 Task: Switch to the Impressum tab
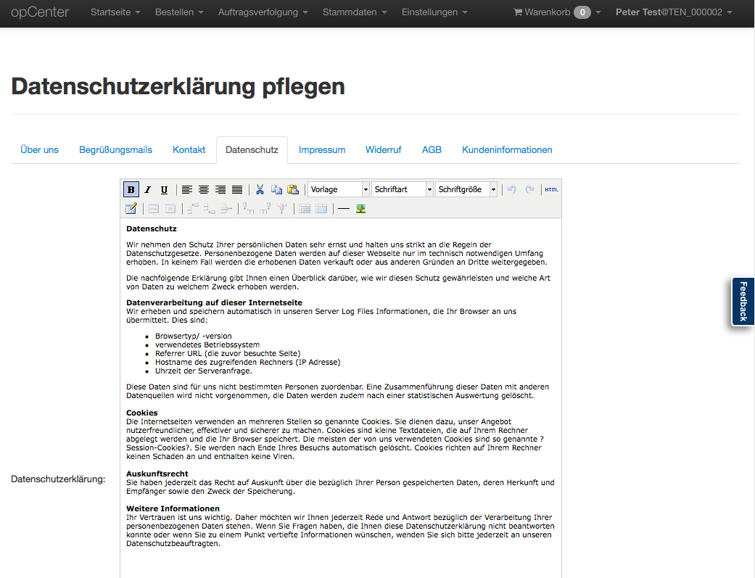tap(322, 149)
